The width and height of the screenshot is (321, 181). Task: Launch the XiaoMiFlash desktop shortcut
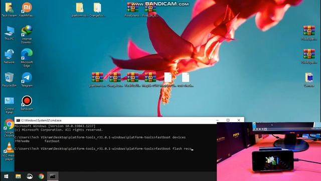point(27,10)
